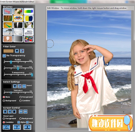Select the bride in white dress brush
The height and width of the screenshot is (132, 135).
tap(29, 25)
